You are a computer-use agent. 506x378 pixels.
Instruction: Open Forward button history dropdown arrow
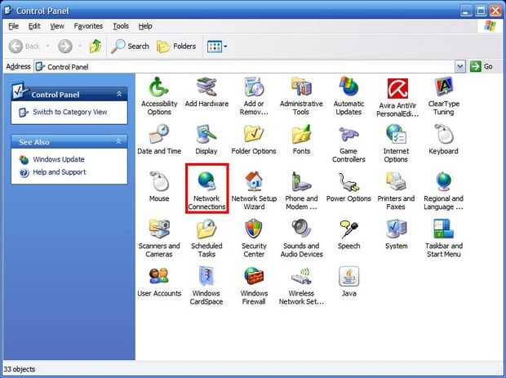click(80, 47)
